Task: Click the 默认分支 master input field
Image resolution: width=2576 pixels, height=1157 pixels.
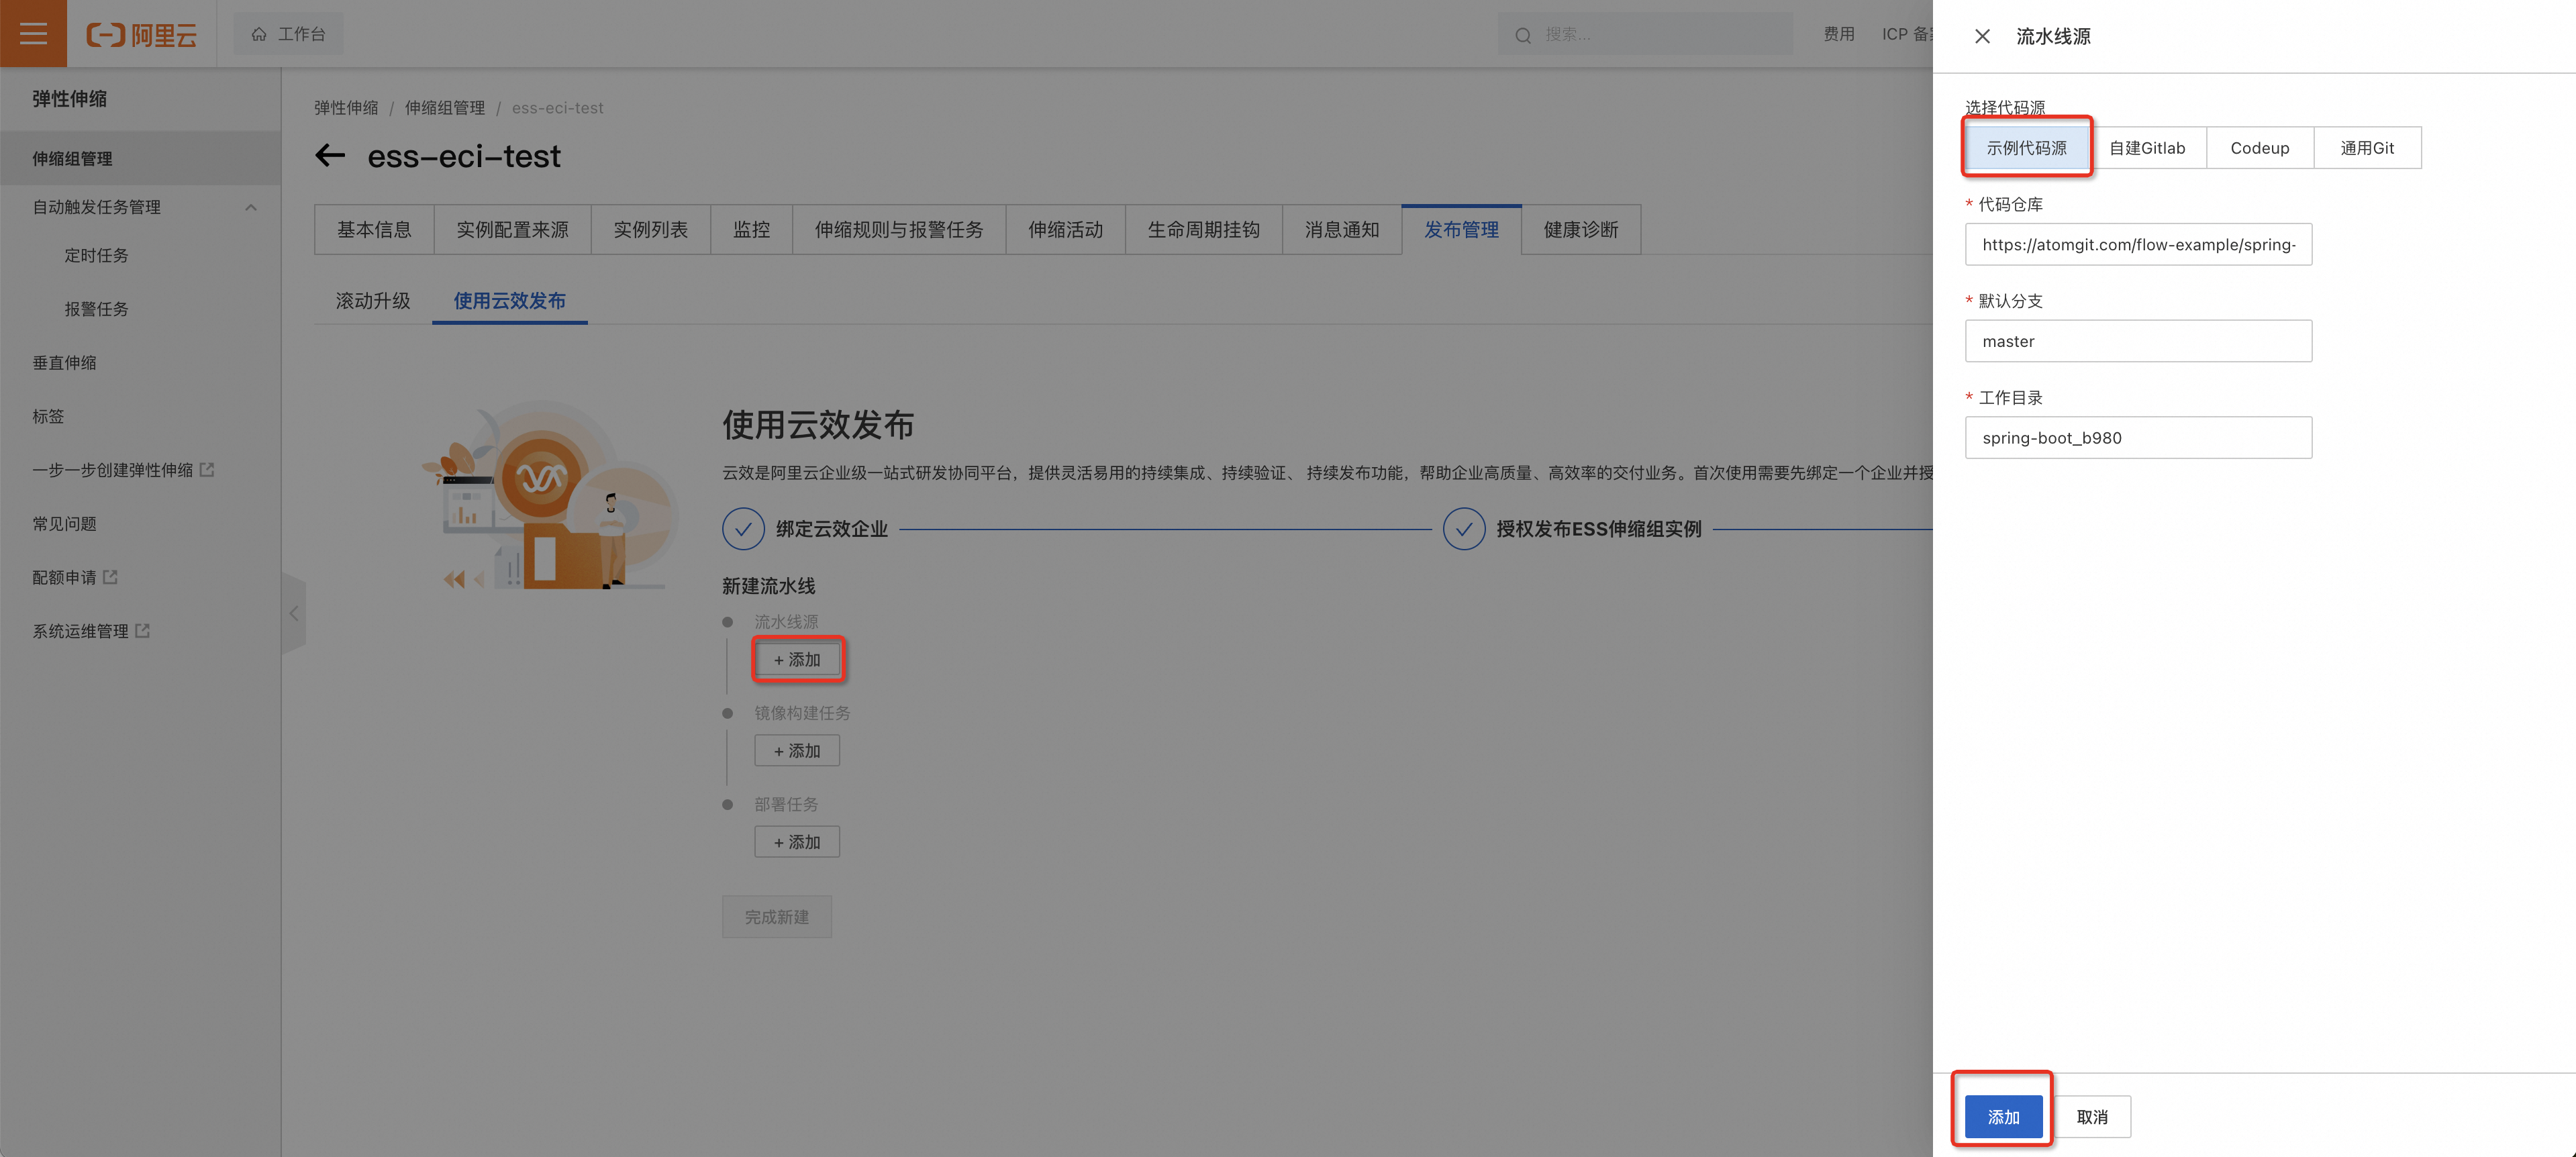Action: click(2138, 341)
